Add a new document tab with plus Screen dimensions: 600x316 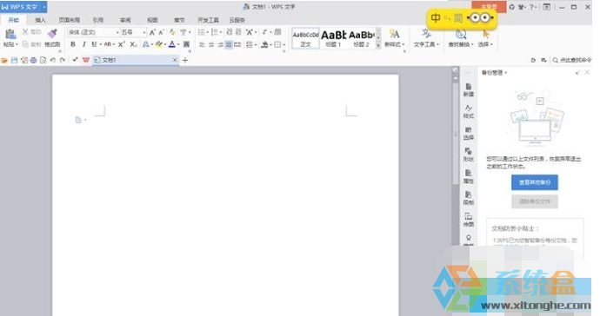(185, 60)
